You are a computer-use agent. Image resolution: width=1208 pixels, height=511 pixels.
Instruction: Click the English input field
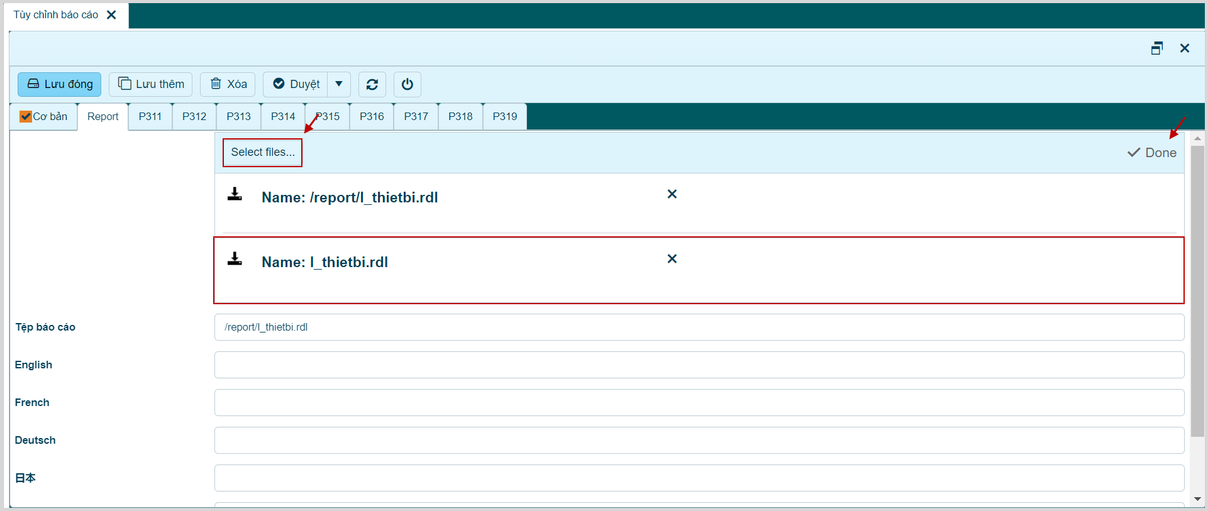tap(699, 365)
